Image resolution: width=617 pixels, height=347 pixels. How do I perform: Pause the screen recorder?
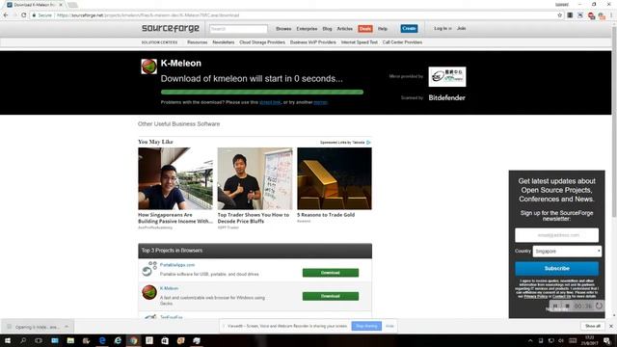point(555,306)
